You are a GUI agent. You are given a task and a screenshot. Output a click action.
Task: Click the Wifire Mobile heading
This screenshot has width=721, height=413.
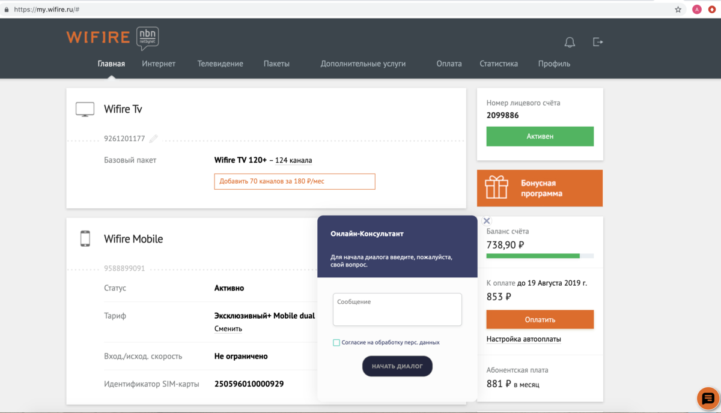[x=133, y=239]
